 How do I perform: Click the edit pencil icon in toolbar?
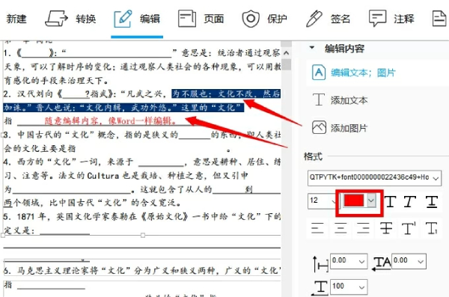pos(123,19)
